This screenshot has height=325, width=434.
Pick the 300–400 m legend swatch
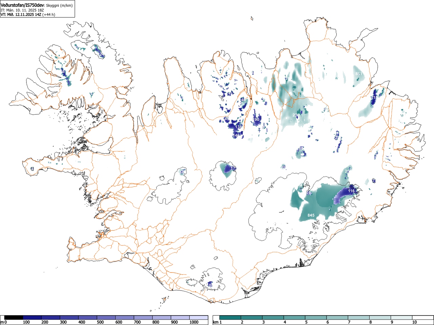click(x=69, y=318)
